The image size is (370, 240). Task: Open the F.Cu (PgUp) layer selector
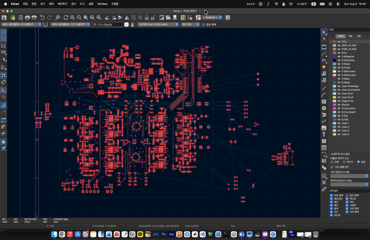coord(111,24)
